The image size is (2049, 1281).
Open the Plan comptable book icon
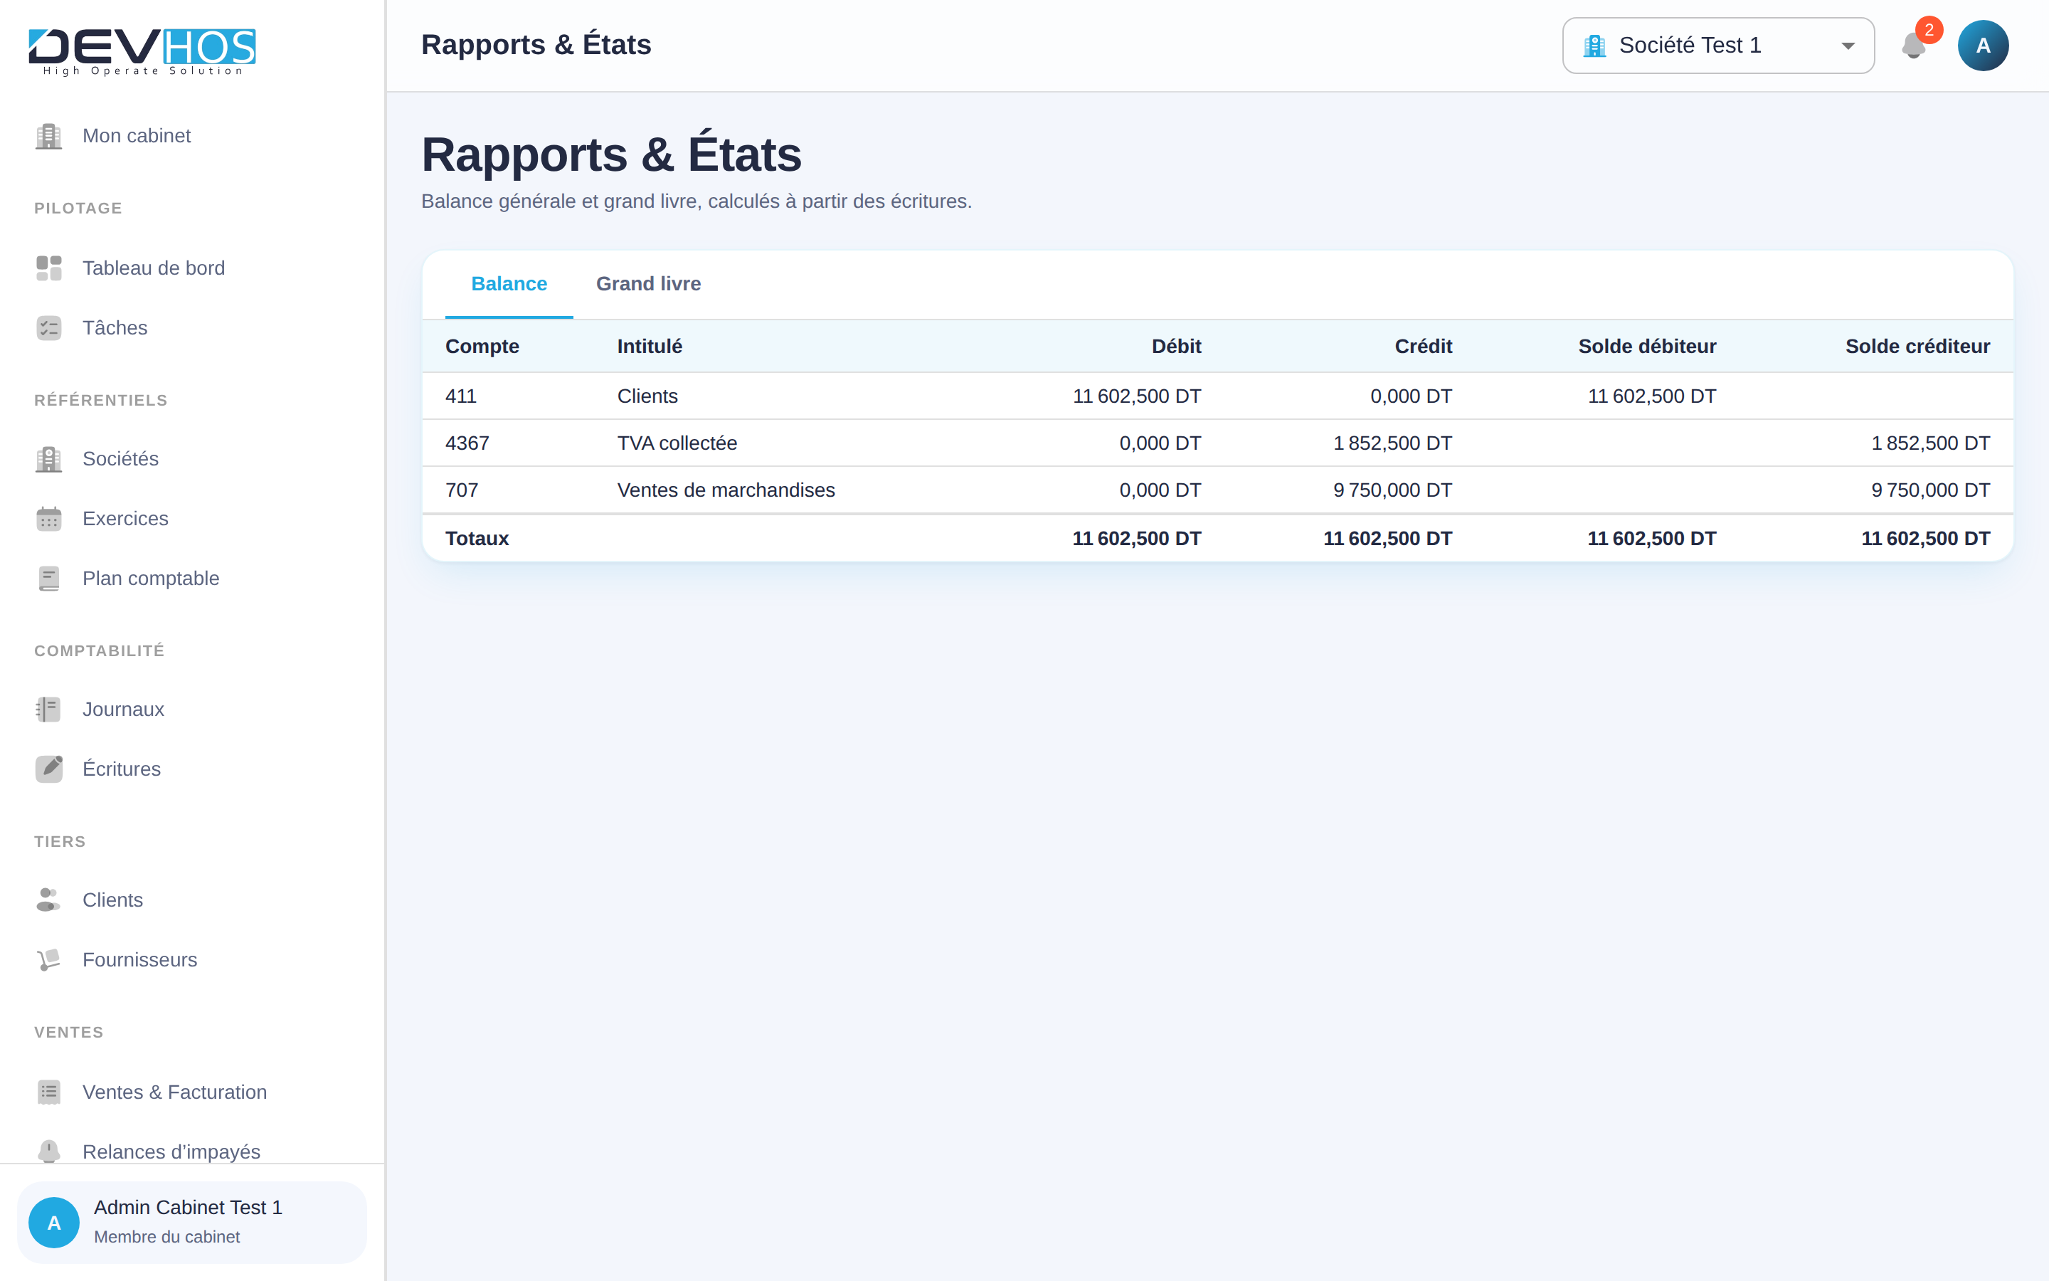[49, 579]
